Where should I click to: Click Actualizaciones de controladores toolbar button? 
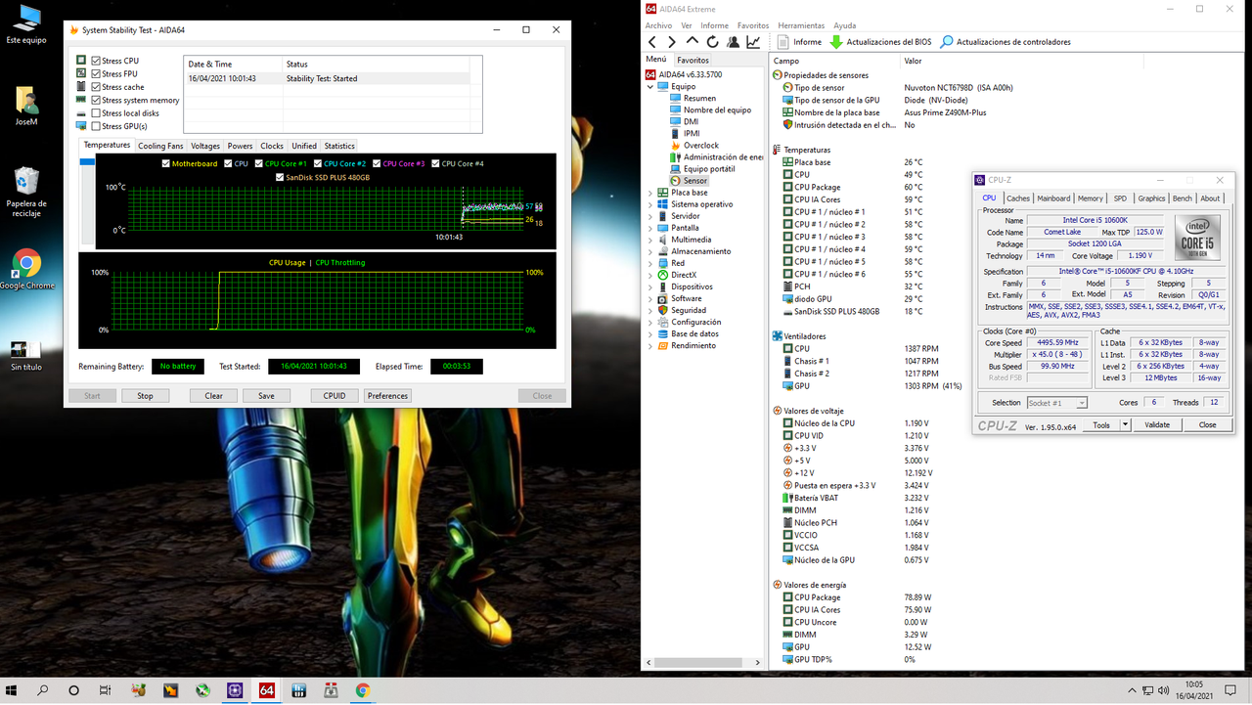(1005, 42)
